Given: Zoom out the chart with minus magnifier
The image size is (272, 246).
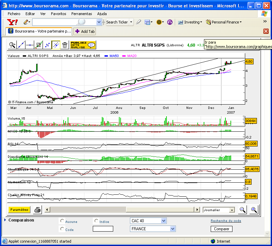Looking at the screenshot, I should pyautogui.click(x=242, y=210).
